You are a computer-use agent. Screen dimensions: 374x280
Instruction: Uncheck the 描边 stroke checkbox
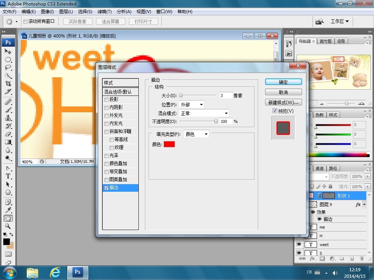pos(106,188)
